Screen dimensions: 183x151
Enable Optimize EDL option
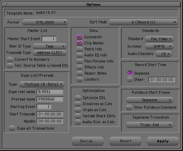(x=78, y=98)
